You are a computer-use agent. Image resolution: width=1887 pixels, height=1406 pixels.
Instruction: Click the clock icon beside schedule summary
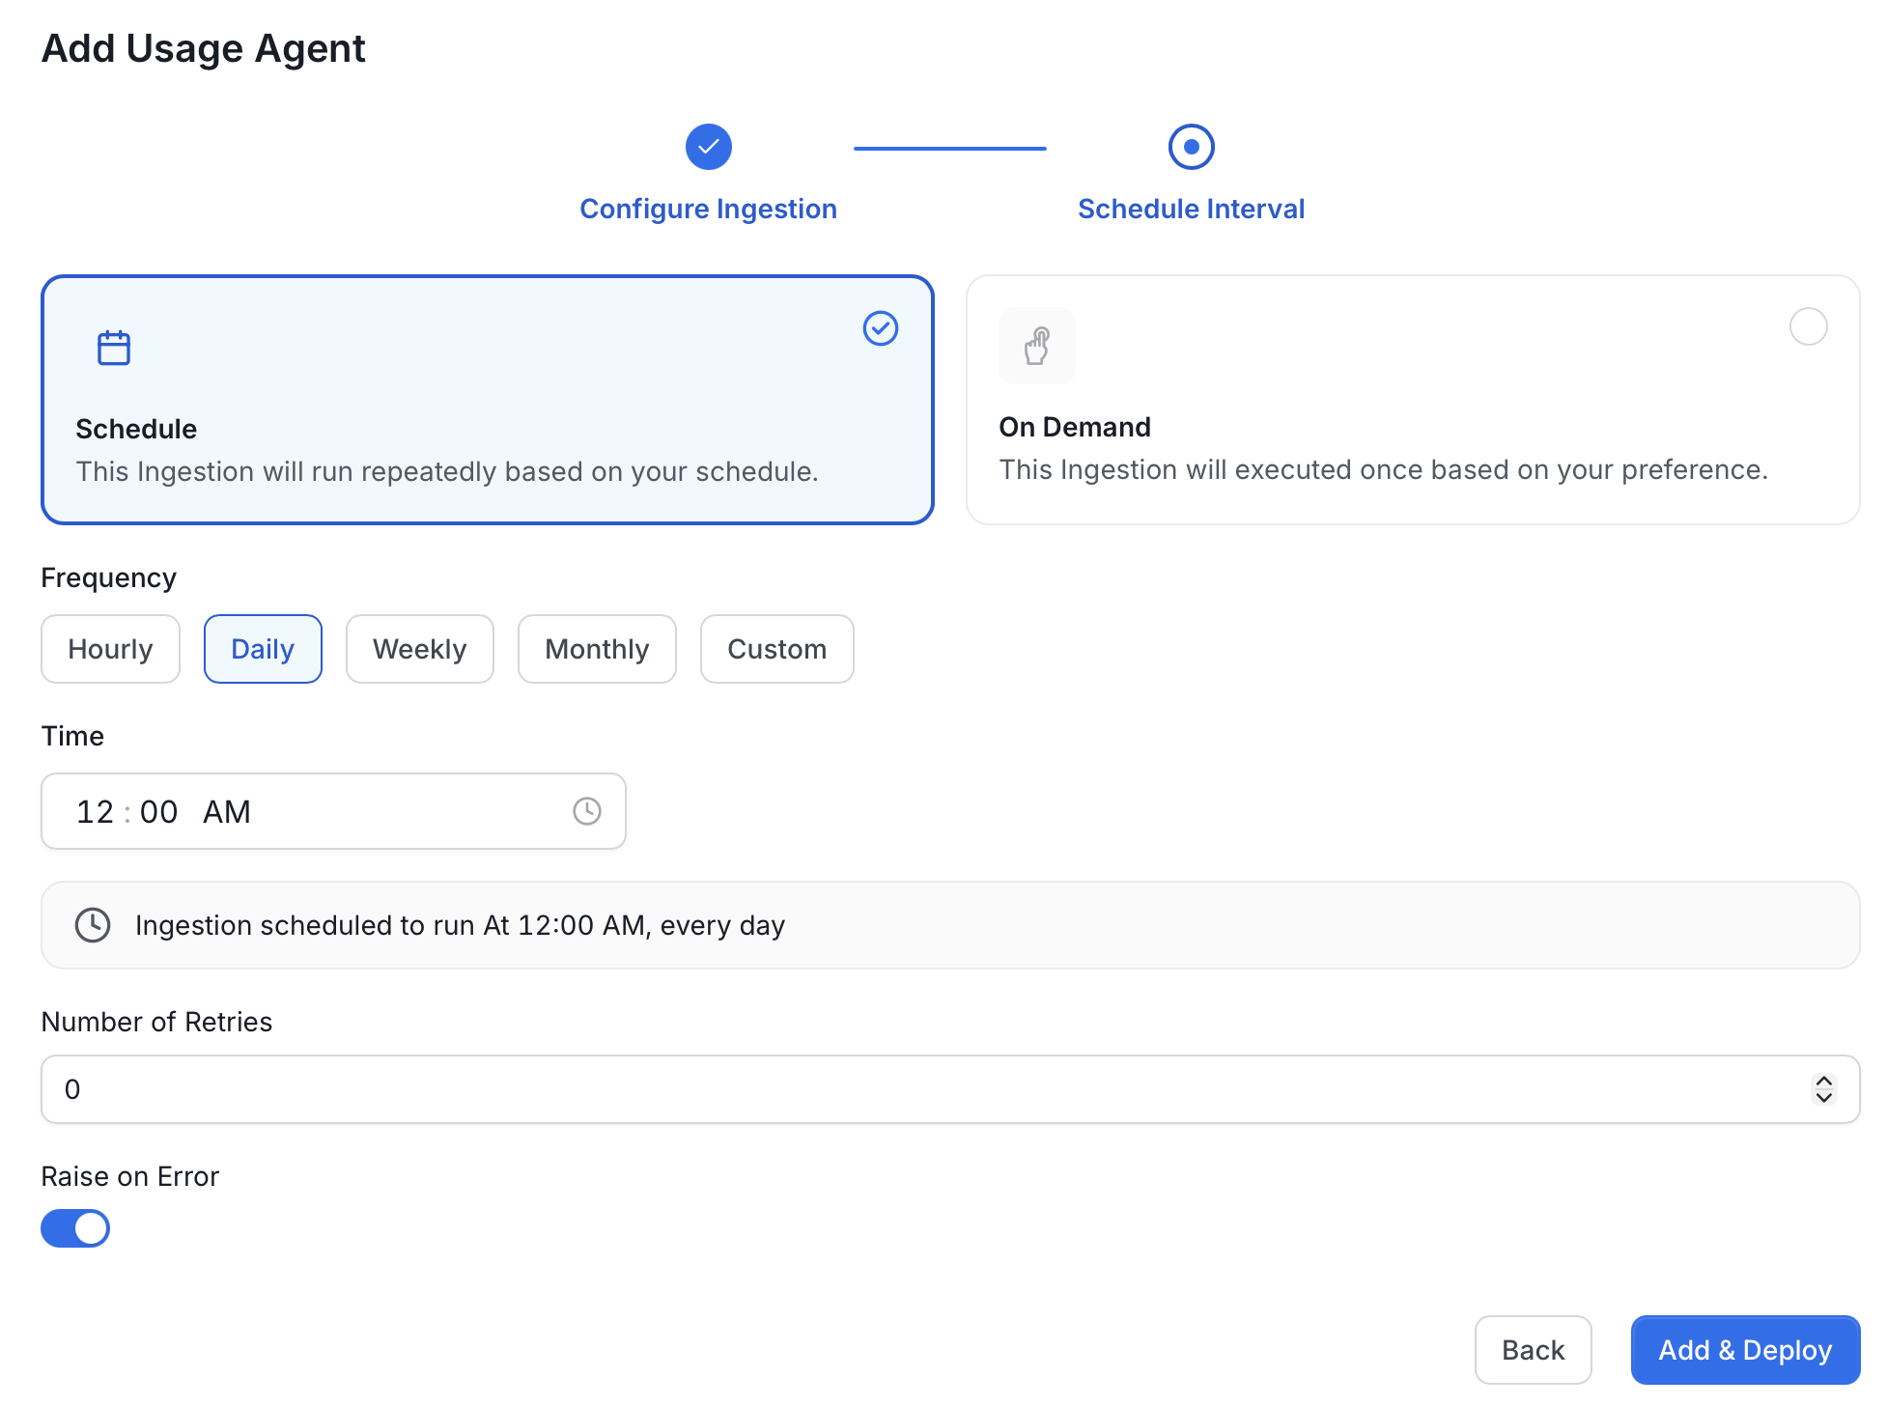pyautogui.click(x=93, y=925)
